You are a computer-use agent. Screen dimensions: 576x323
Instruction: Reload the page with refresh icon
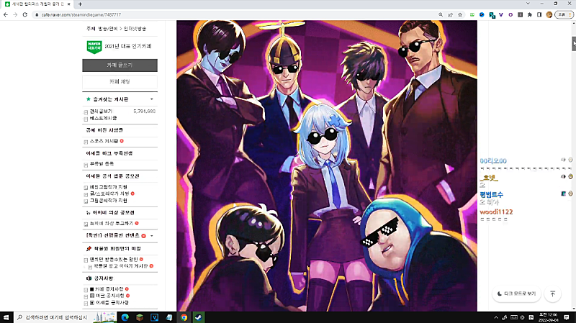click(25, 14)
